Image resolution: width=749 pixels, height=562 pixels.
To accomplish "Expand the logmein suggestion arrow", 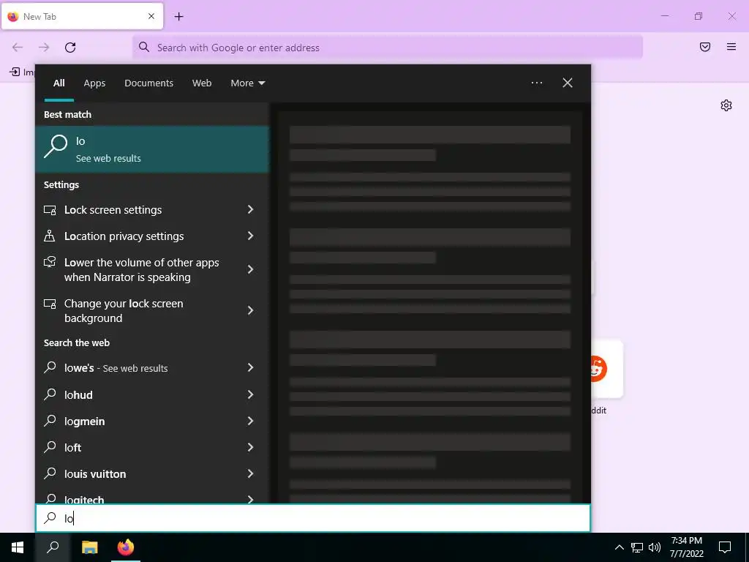I will pos(250,421).
